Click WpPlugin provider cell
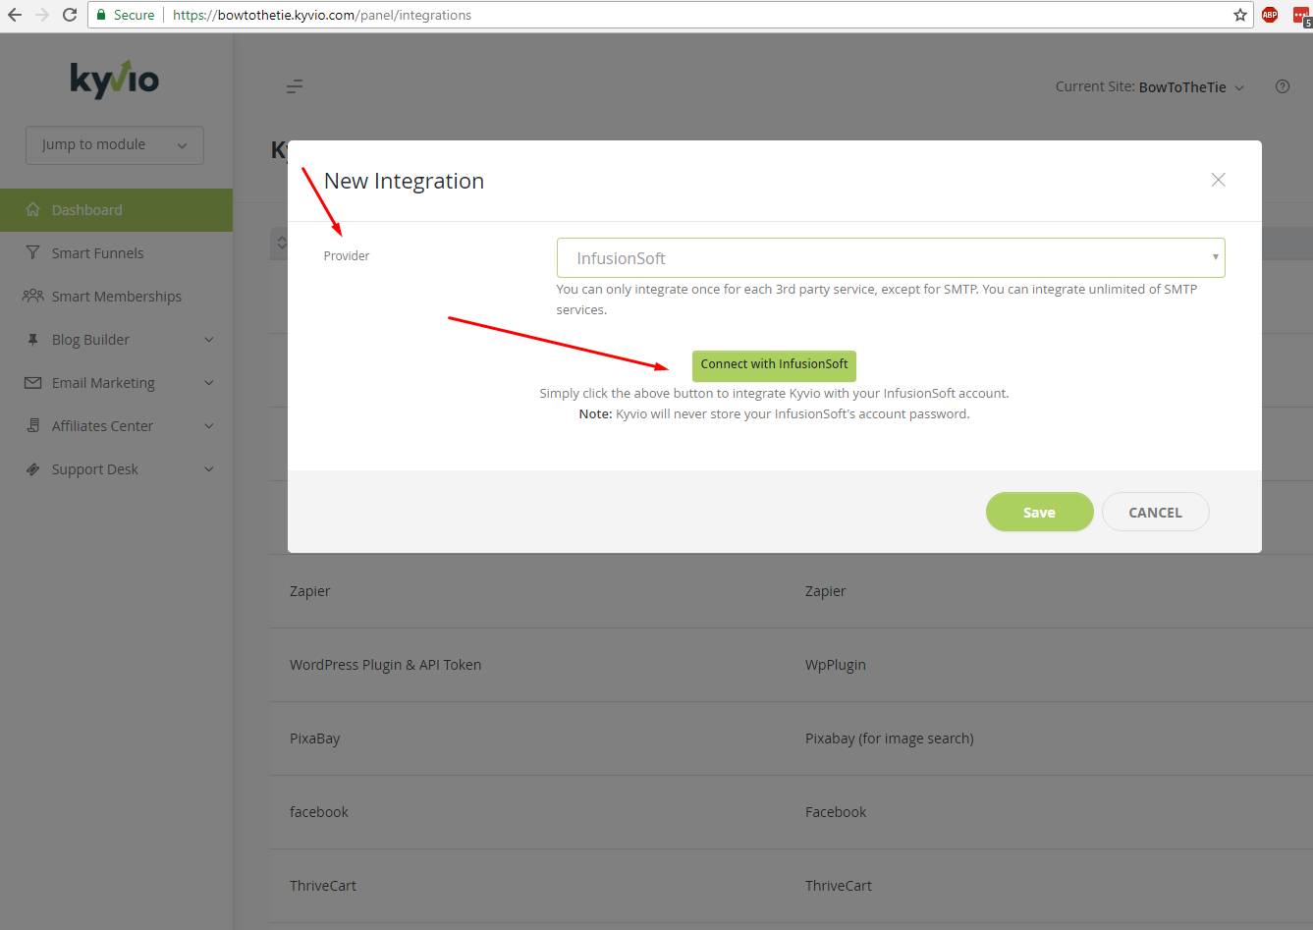This screenshot has height=930, width=1313. click(x=836, y=665)
